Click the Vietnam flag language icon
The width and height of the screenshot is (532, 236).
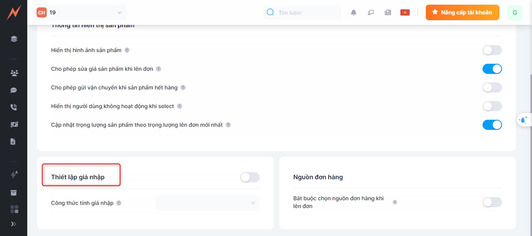click(x=405, y=12)
